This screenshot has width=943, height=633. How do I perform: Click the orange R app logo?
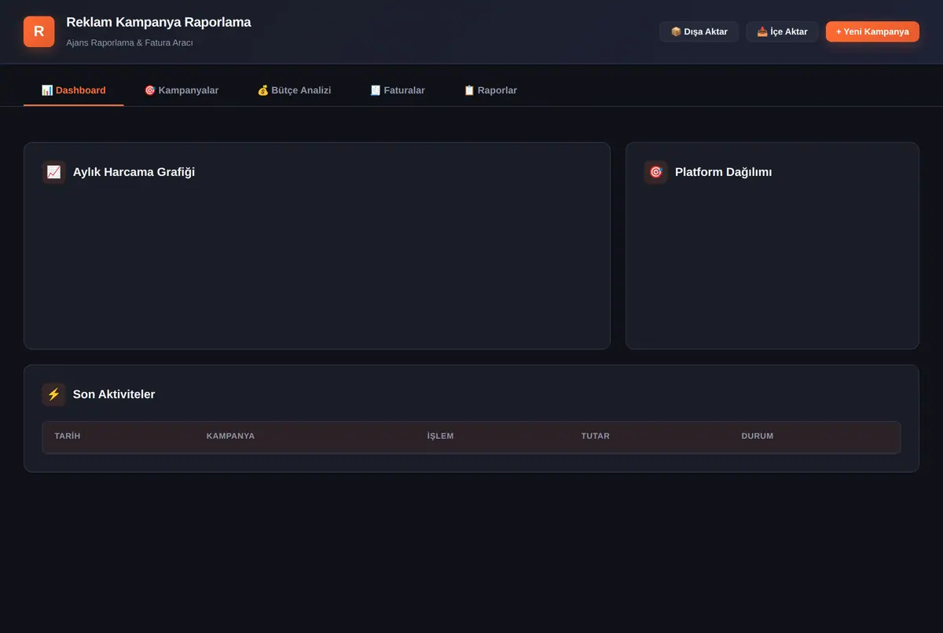(x=39, y=31)
